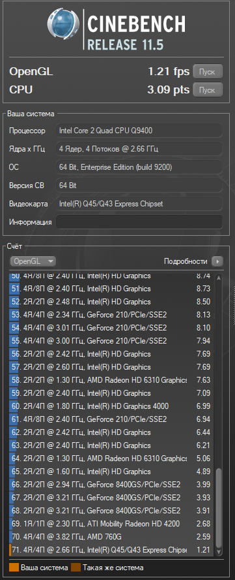Click the brown Такая же система legend swatch
Image resolution: width=235 pixels, height=580 pixels.
click(x=76, y=568)
